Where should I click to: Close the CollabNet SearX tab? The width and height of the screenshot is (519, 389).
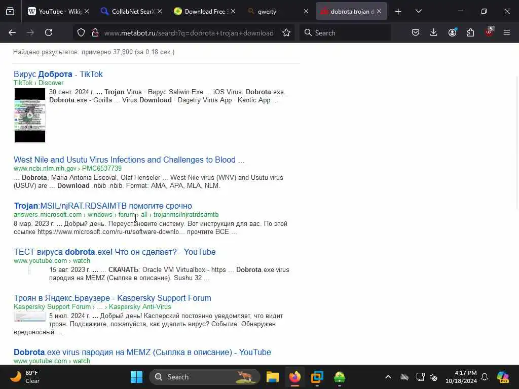tap(160, 11)
